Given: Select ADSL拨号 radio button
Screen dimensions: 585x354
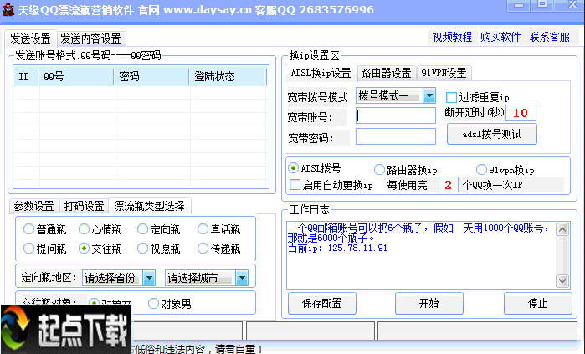Looking at the screenshot, I should [x=294, y=168].
